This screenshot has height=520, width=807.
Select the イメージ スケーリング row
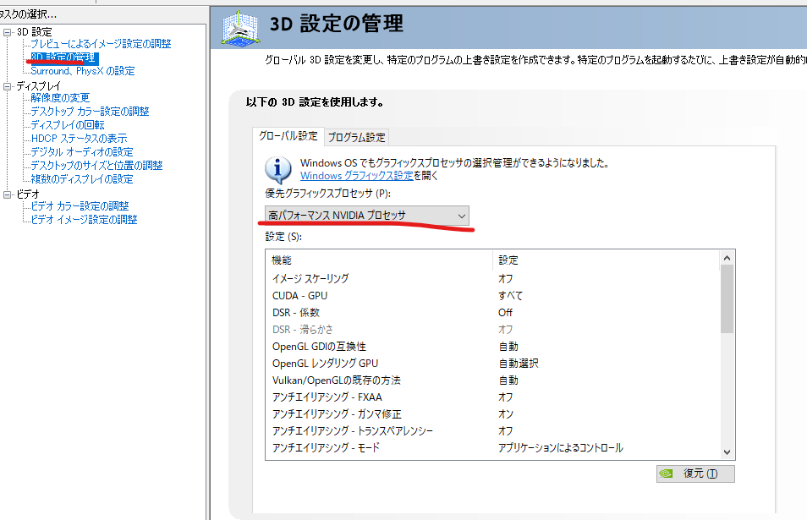492,278
